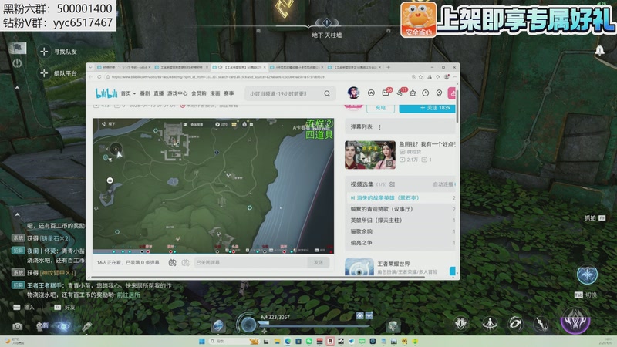Open the 王者荣耀世界 game card
The width and height of the screenshot is (617, 347).
tap(400, 267)
